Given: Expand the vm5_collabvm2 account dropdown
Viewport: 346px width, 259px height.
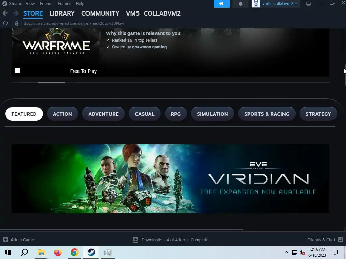Looking at the screenshot, I should pyautogui.click(x=279, y=3).
